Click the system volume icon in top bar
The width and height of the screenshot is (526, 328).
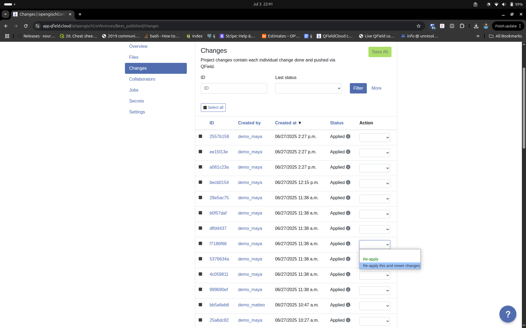tap(504, 4)
